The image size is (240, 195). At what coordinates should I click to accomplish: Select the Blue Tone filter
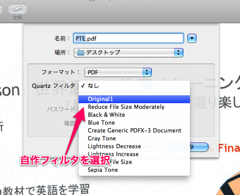click(134, 123)
